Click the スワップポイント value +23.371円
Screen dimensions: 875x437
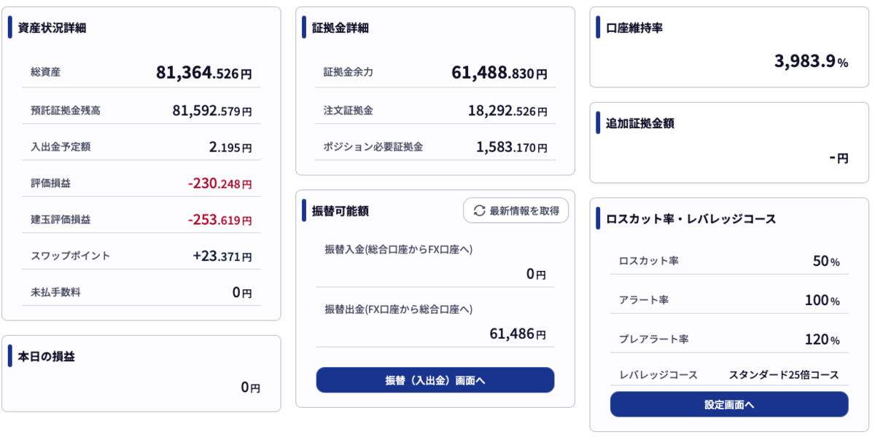tap(222, 256)
